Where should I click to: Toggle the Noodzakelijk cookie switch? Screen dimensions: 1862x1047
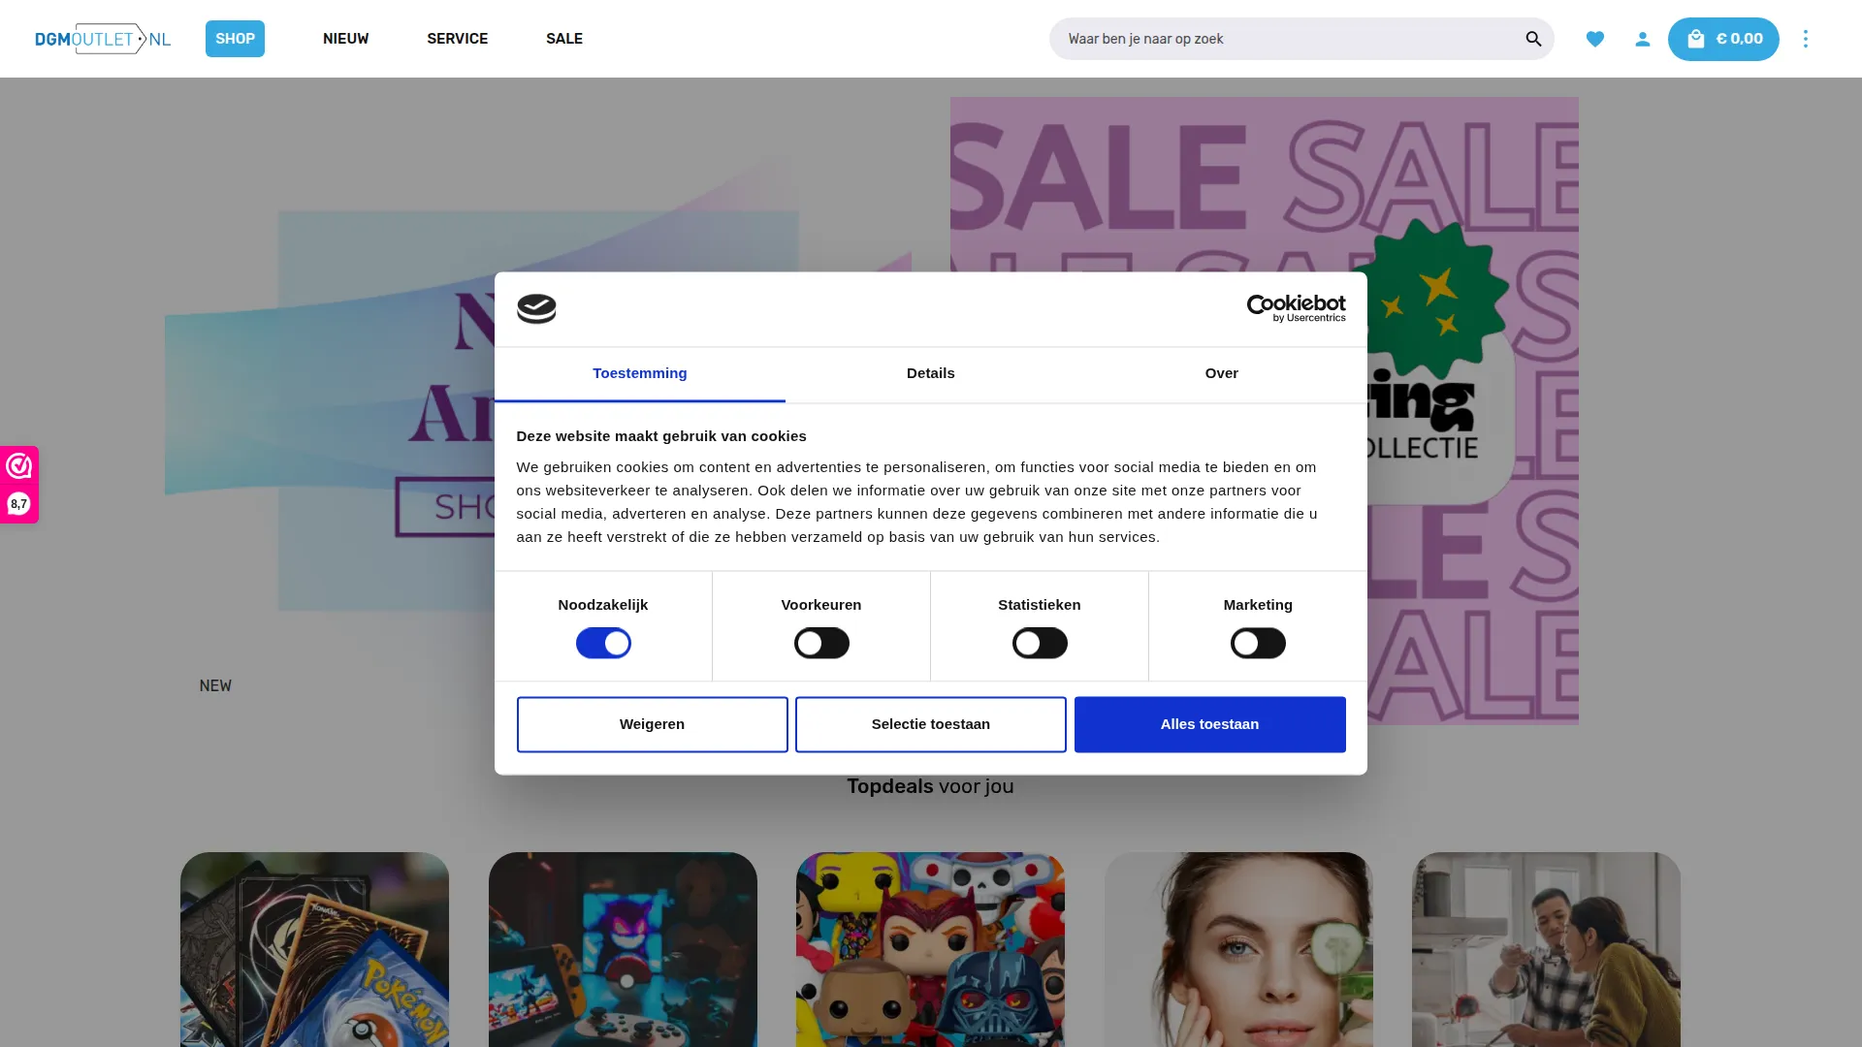(x=603, y=643)
